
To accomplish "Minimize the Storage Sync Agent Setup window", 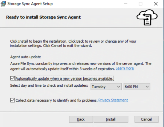I will pos(126,4).
